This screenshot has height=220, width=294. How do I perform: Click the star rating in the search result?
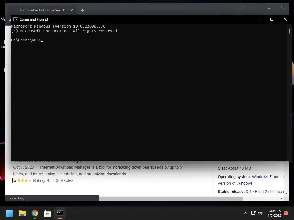click(x=22, y=180)
